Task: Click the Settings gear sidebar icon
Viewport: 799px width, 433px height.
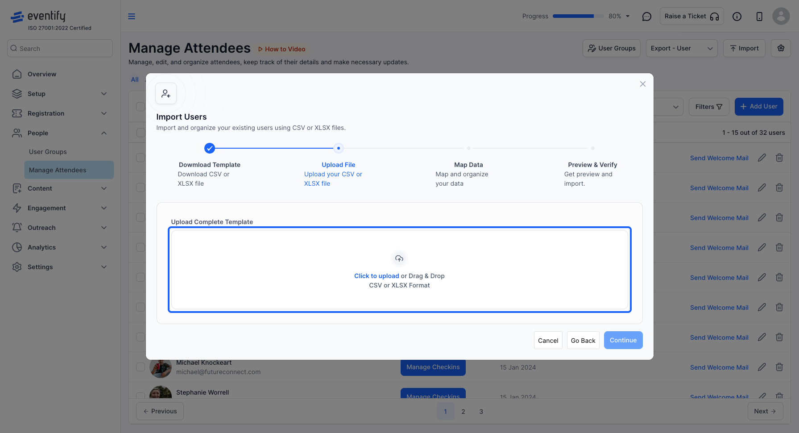Action: [x=17, y=267]
